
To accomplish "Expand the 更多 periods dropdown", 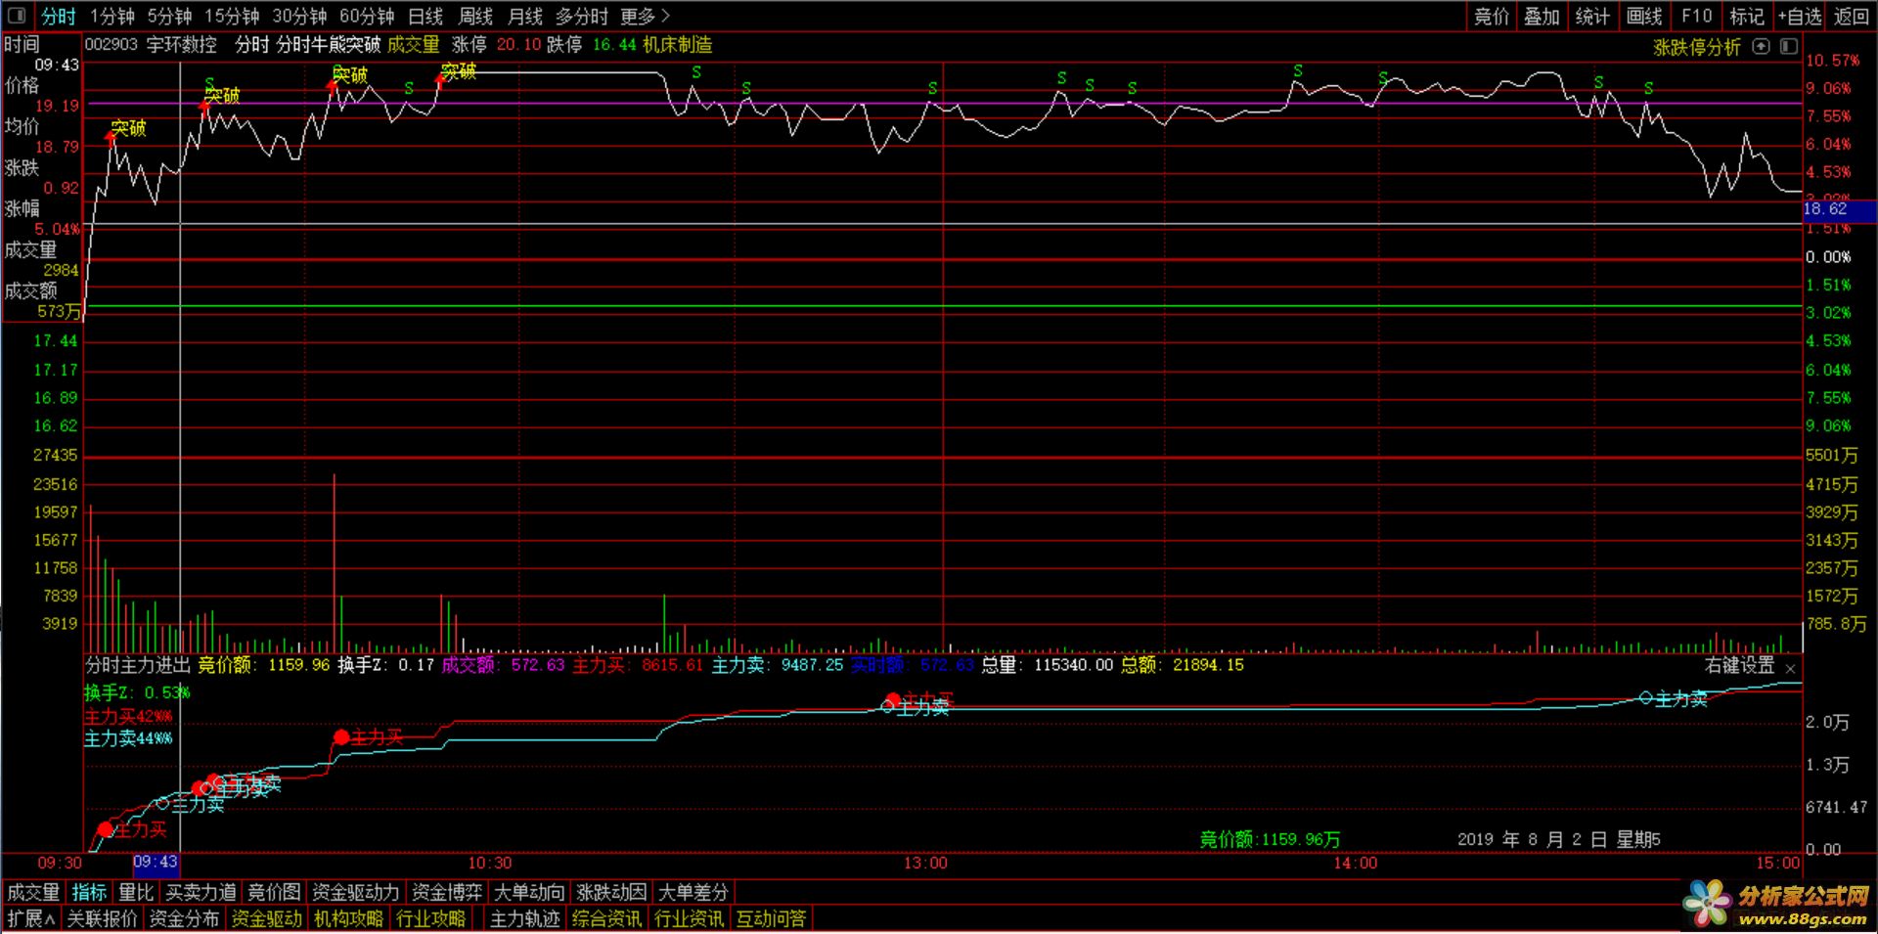I will 645,17.
